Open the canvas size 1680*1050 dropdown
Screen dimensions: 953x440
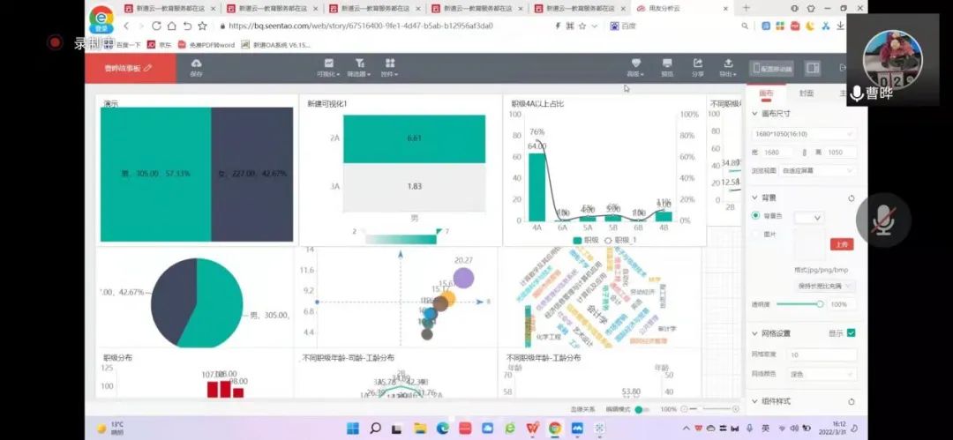(804, 134)
